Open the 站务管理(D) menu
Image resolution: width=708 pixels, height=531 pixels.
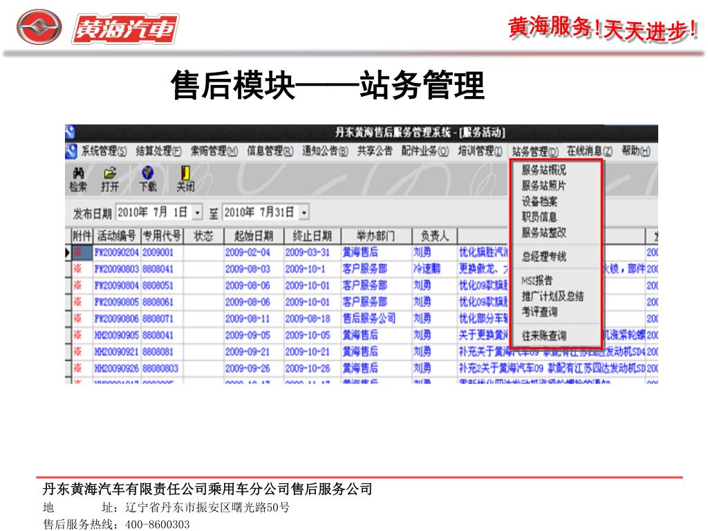point(535,151)
